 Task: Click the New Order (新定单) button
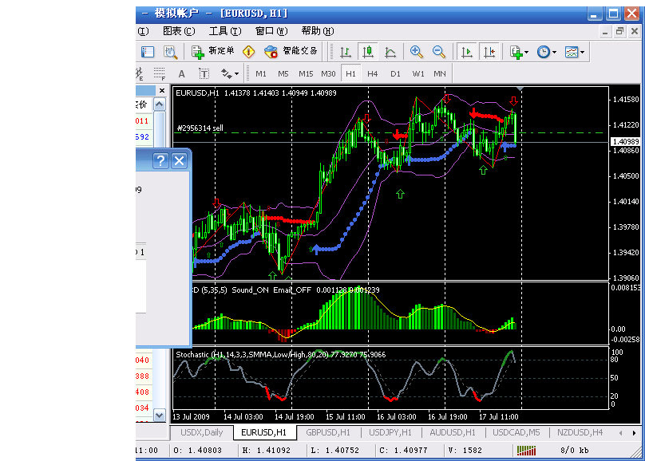(x=212, y=52)
